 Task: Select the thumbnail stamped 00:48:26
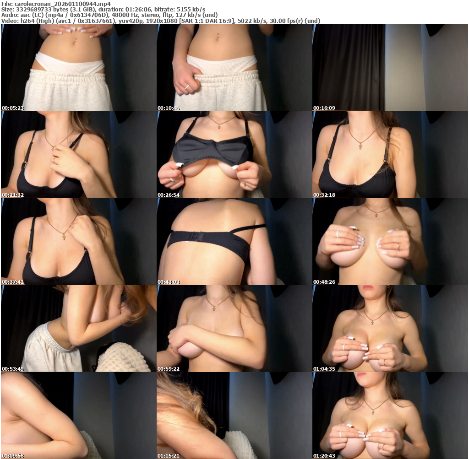pyautogui.click(x=390, y=241)
